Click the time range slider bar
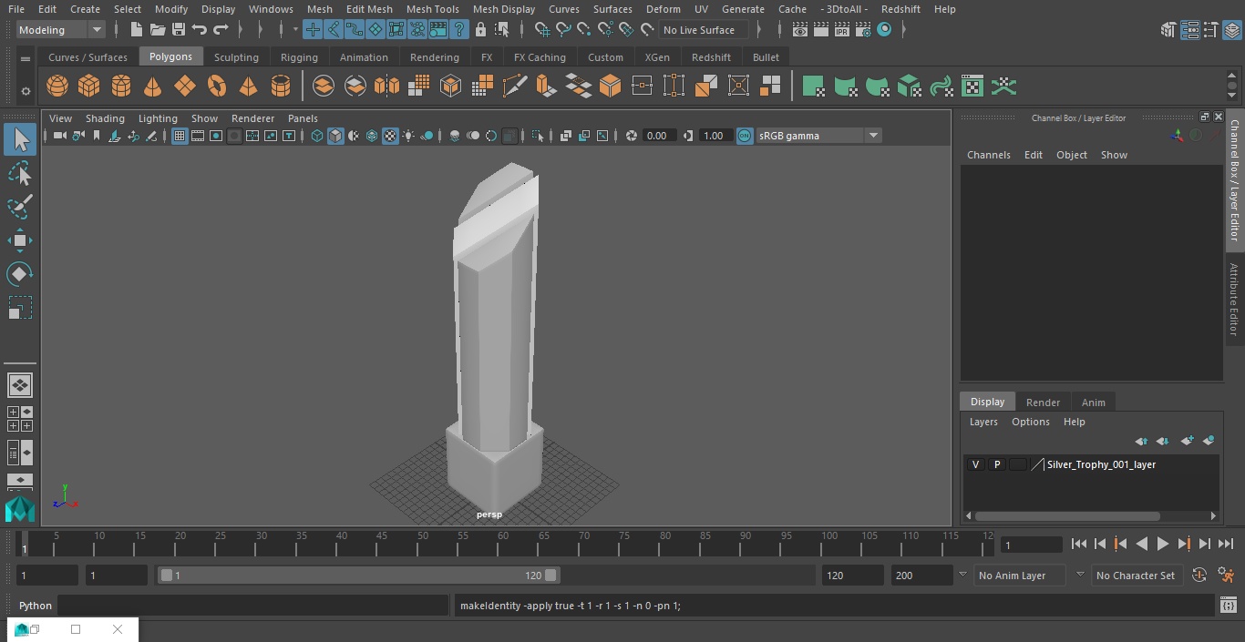The image size is (1245, 642). 358,576
